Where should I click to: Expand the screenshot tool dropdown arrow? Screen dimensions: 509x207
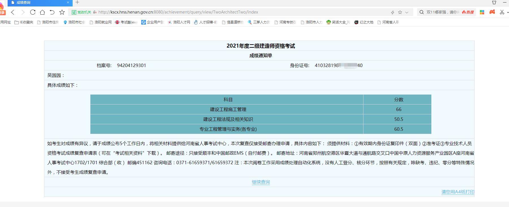(x=508, y=12)
